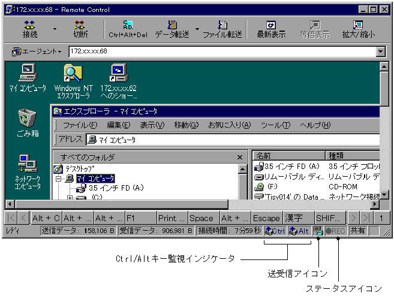394x299 pixels.
Task: Open the dropdown arrow beside データ転送
Action: tap(197, 29)
